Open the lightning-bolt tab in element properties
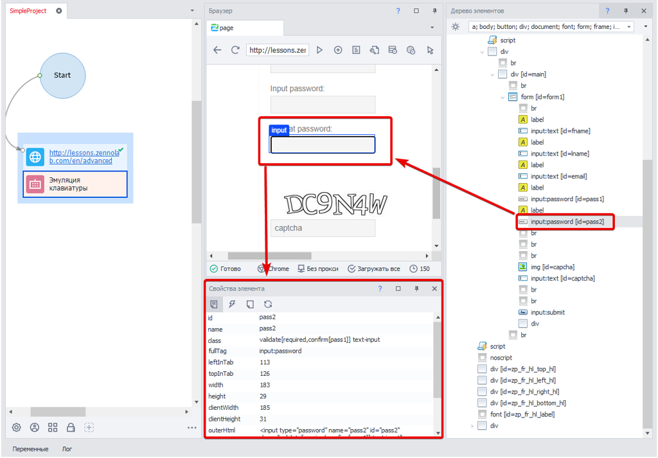Image resolution: width=658 pixels, height=458 pixels. tap(232, 304)
